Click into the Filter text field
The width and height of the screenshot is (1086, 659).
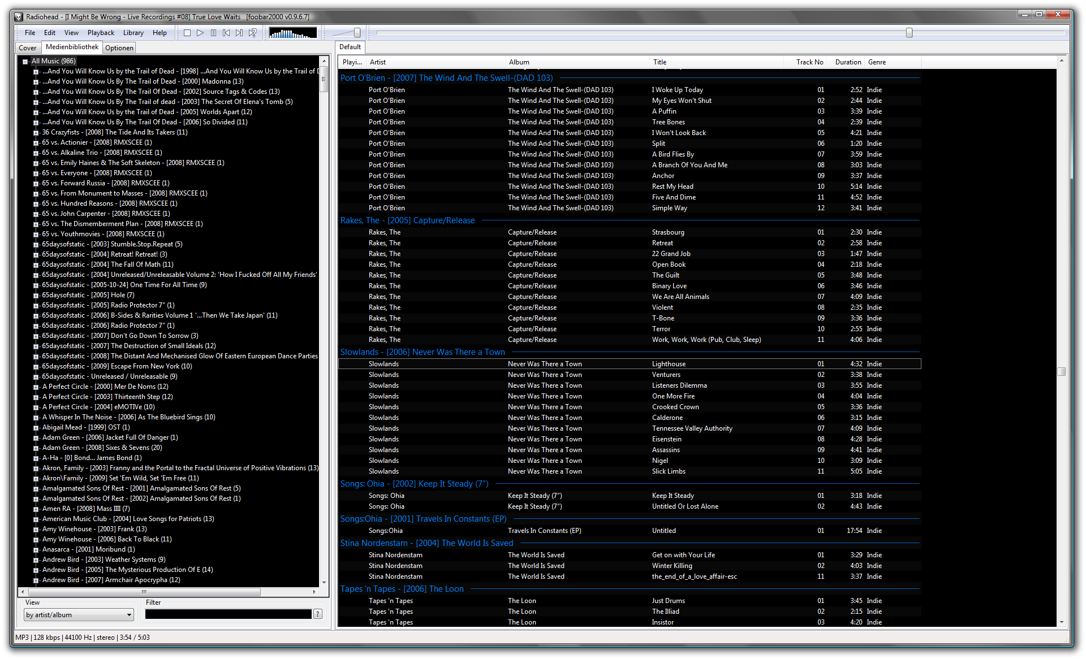pos(228,614)
